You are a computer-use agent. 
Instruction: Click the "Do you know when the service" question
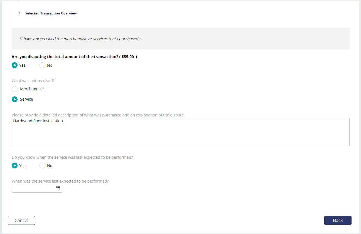click(x=72, y=157)
